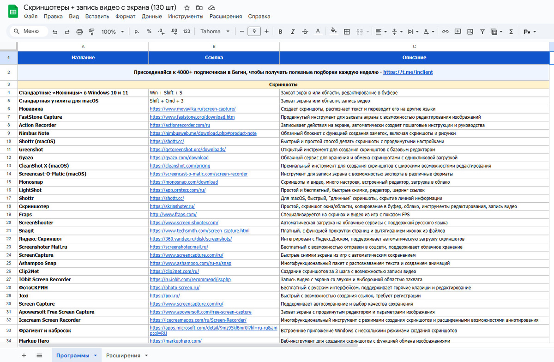Toggle bold formatting
The image size is (554, 362).
280,31
